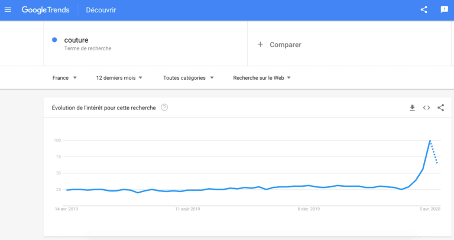This screenshot has height=240, width=454.
Task: Open the hamburger main menu
Action: tap(8, 10)
